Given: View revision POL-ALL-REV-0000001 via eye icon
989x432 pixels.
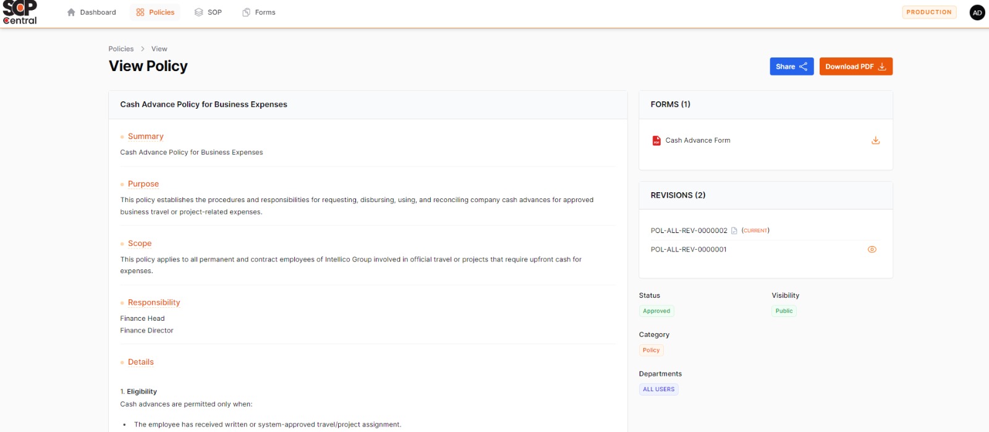Looking at the screenshot, I should click(872, 250).
